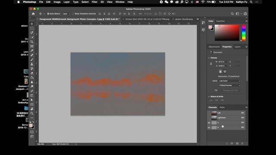The height and width of the screenshot is (155, 276).
Task: Select the Rectangular Marquee tool
Action: point(32,28)
